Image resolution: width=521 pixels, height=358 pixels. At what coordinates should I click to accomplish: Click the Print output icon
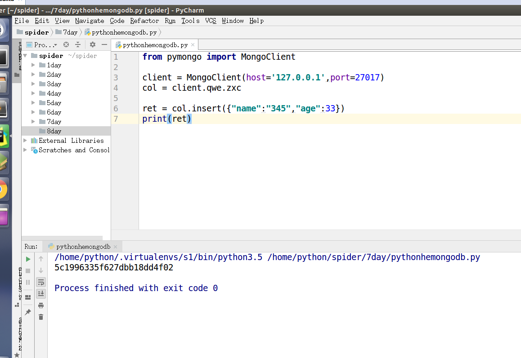click(x=41, y=305)
